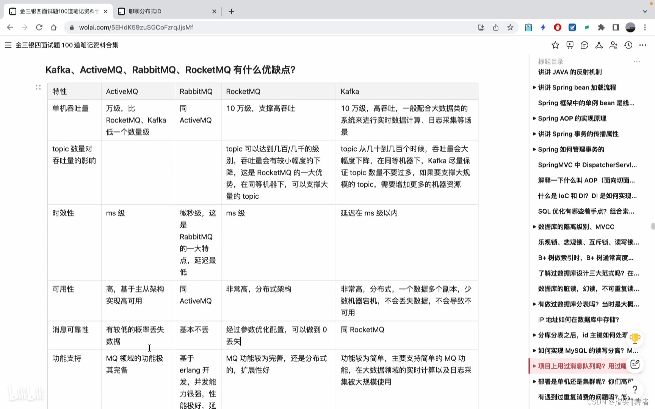Open wolai page more options menu
The image size is (655, 409).
click(642, 45)
